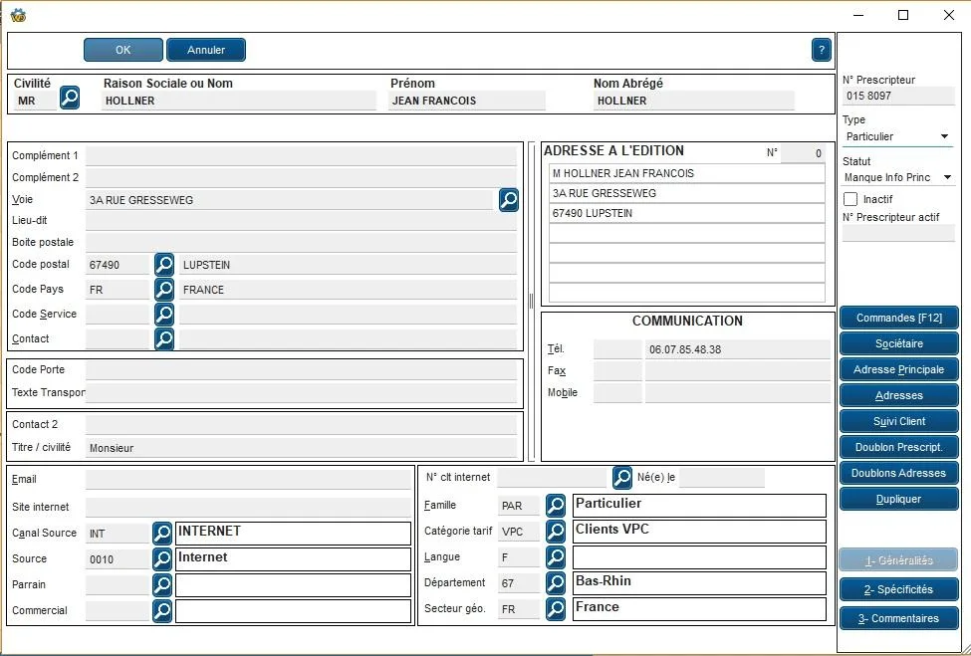Click the vertical splitter between address panels
The image size is (971, 656).
tap(532, 302)
